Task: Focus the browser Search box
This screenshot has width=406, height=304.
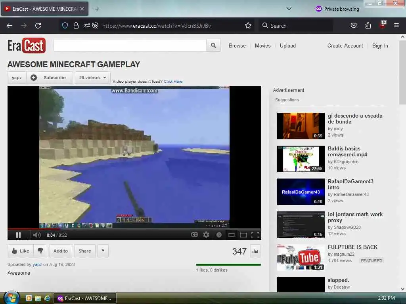Action: (296, 26)
